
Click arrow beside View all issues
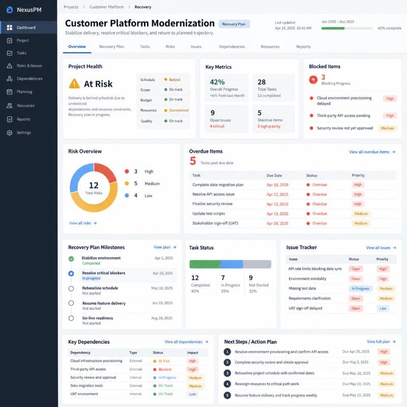pyautogui.click(x=394, y=248)
